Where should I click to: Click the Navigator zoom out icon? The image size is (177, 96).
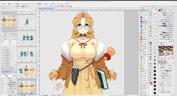click(8, 34)
